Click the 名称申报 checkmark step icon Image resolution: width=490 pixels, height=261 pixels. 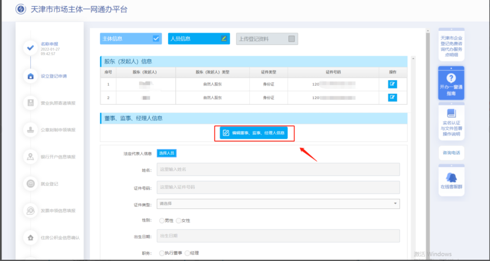pos(31,48)
